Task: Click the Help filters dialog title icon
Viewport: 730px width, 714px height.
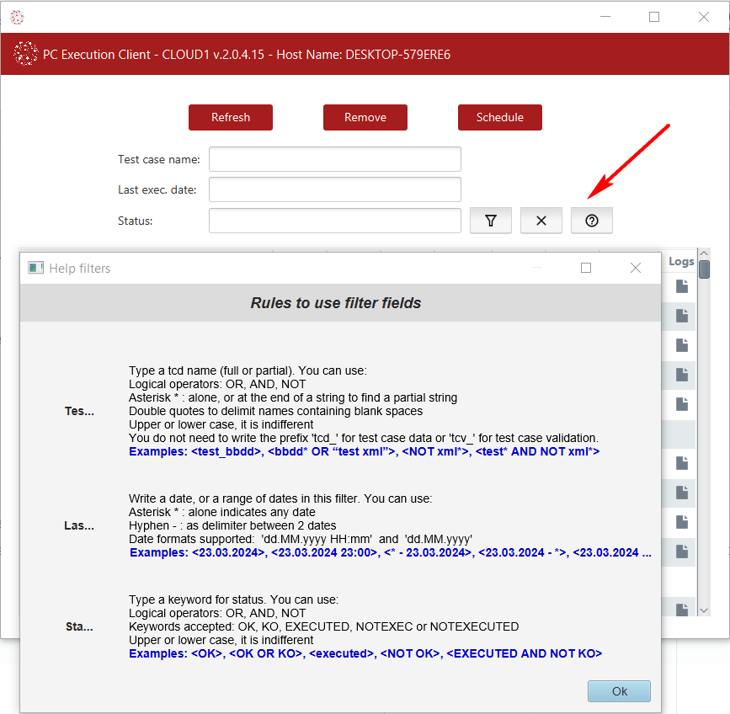Action: click(35, 268)
